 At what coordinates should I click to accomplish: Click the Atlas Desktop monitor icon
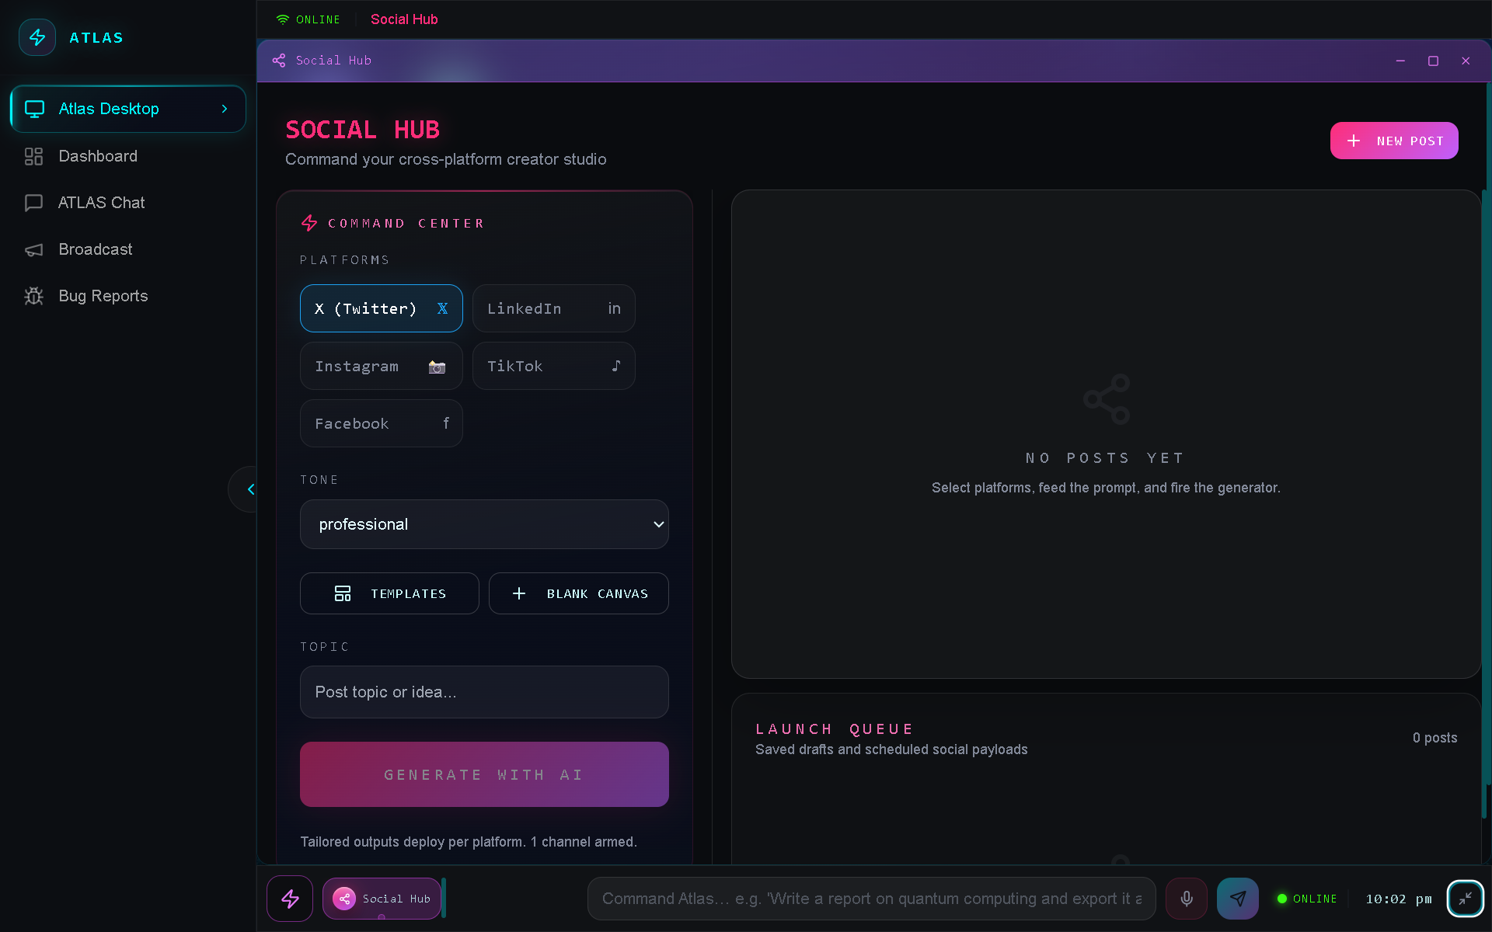coord(34,109)
